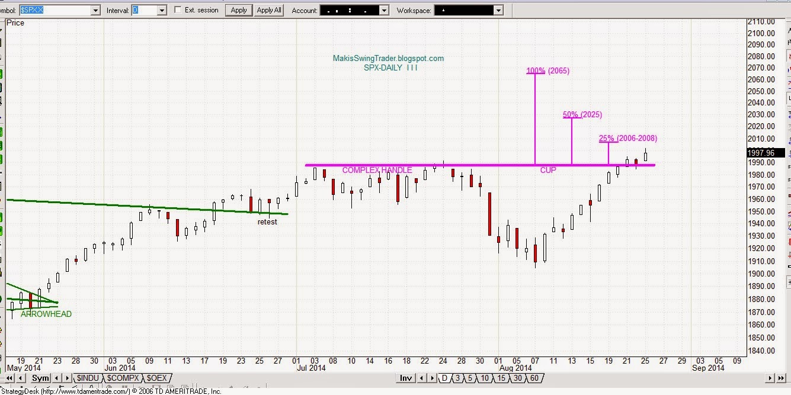The width and height of the screenshot is (791, 395).
Task: Switch to the $OEX symbol tab
Action: [157, 378]
